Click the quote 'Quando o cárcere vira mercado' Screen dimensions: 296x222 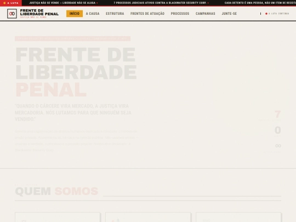73,112
